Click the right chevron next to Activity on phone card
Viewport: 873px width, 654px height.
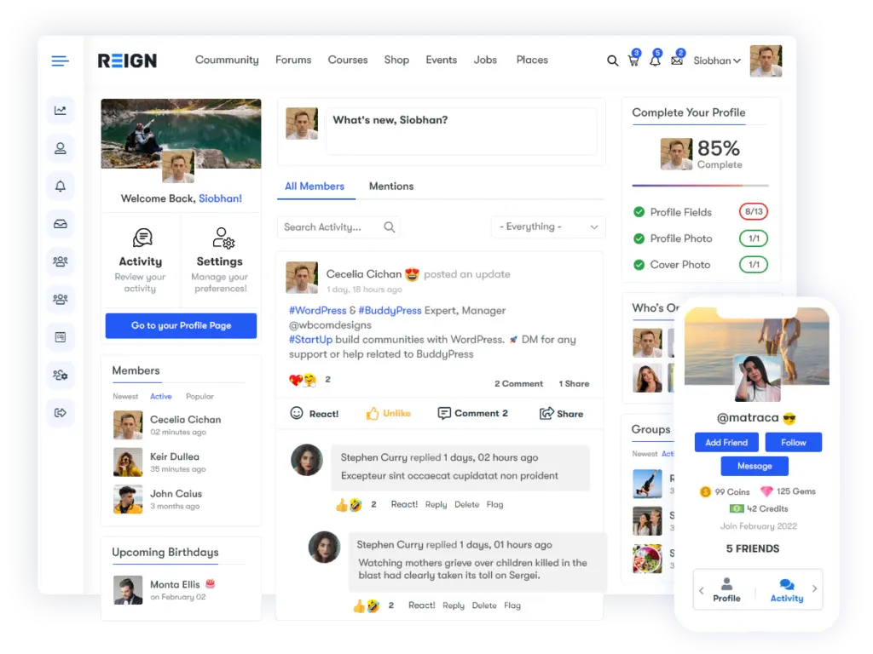[814, 590]
